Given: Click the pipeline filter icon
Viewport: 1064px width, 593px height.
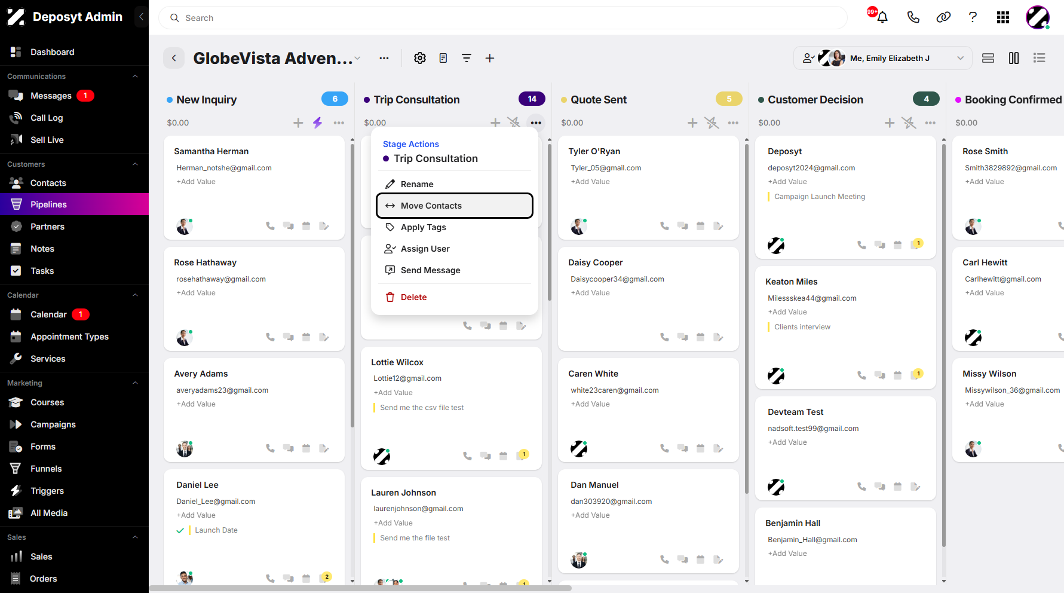Looking at the screenshot, I should 467,58.
